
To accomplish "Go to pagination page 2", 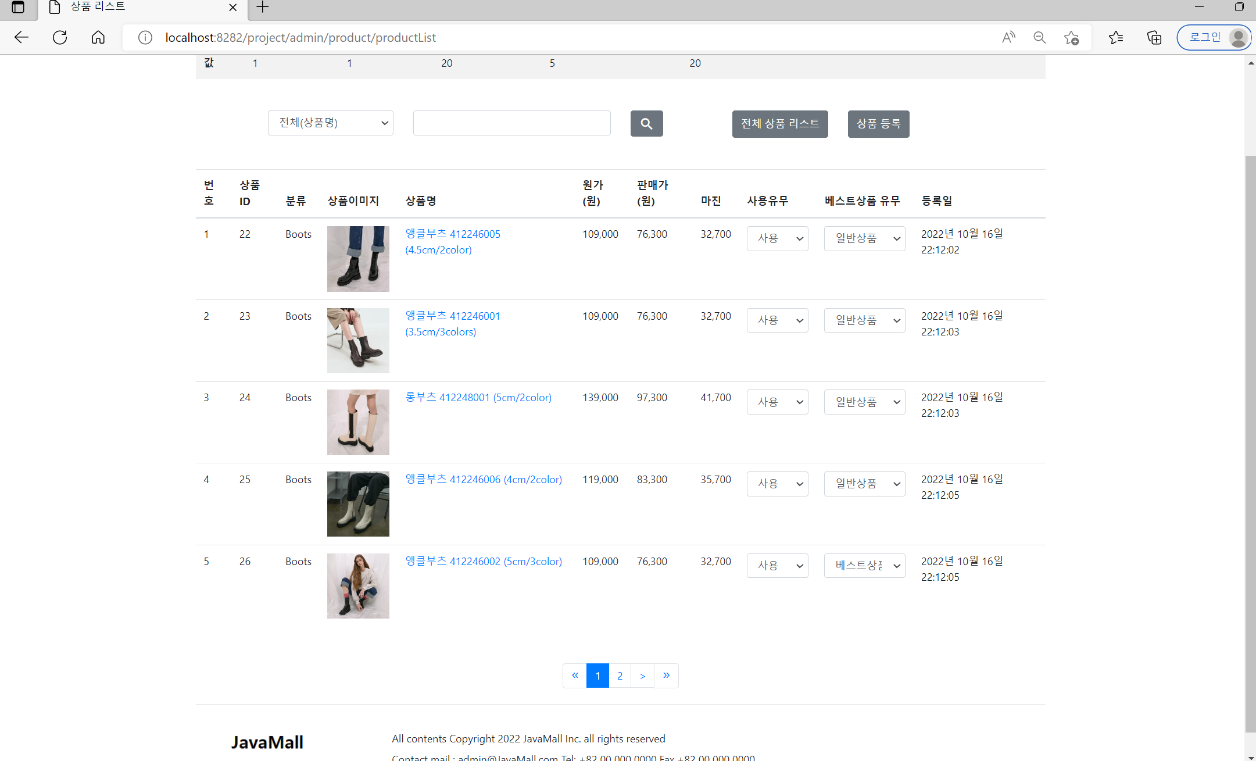I will tap(620, 676).
